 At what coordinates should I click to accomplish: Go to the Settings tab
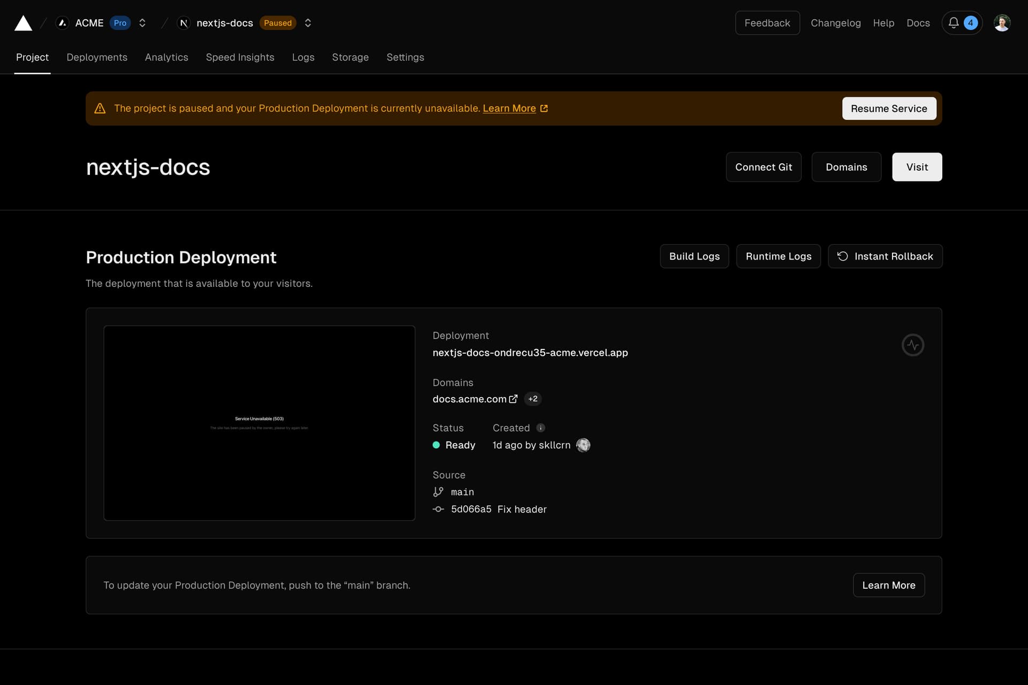405,57
